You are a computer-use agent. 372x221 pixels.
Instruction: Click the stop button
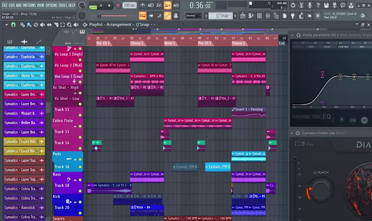point(109,6)
